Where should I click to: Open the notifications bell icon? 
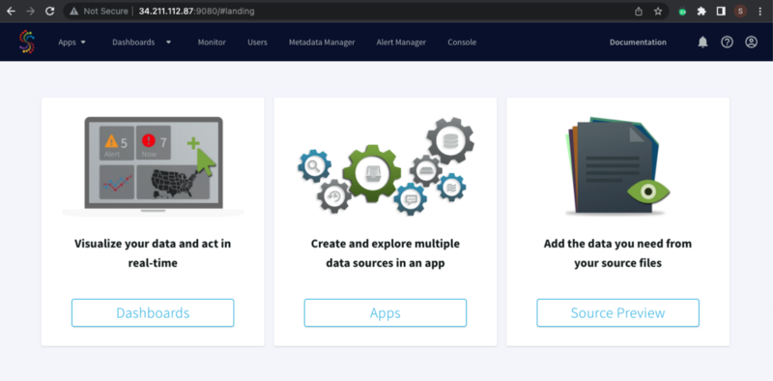703,43
